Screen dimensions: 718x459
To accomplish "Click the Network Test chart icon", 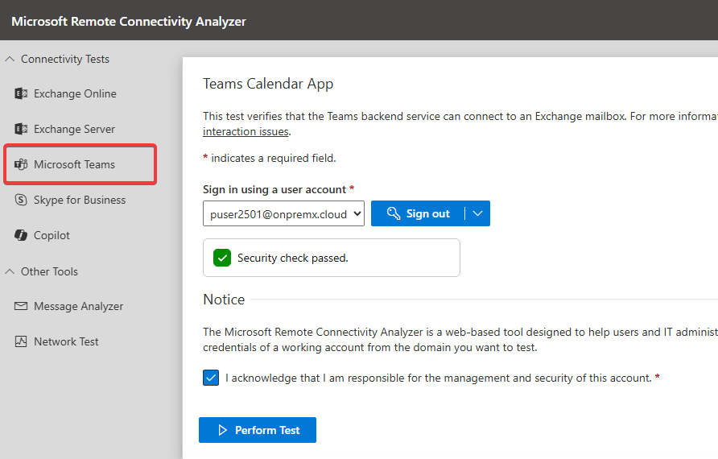I will tap(21, 341).
